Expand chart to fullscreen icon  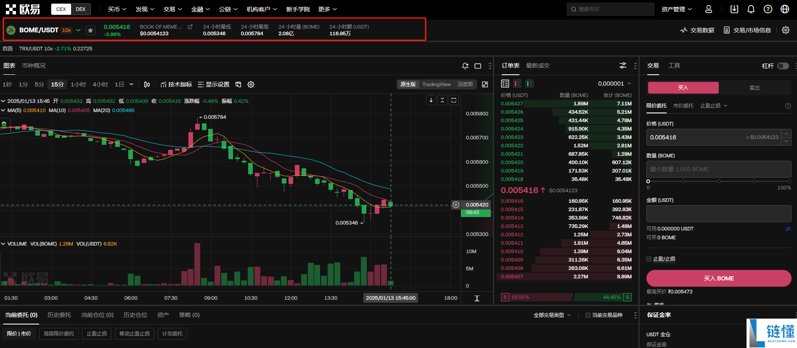[x=485, y=84]
